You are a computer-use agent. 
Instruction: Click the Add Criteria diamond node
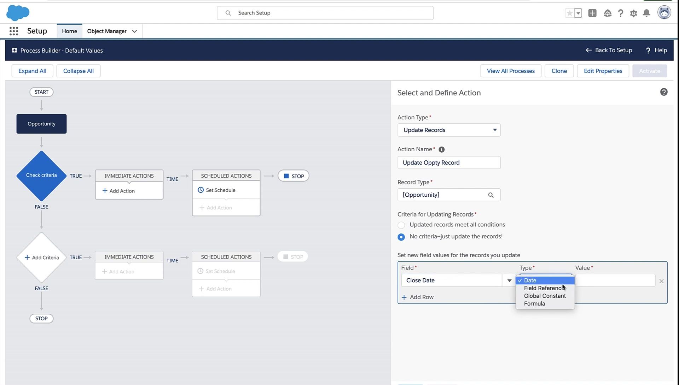coord(41,257)
